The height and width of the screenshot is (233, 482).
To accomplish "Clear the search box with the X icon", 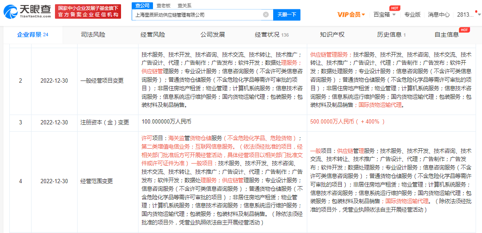I will pyautogui.click(x=266, y=14).
